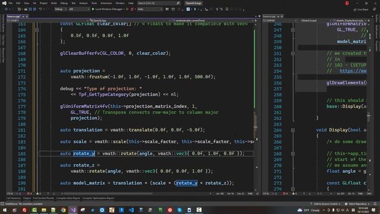Open the https link on line 254
The image size is (380, 214).
click(353, 71)
